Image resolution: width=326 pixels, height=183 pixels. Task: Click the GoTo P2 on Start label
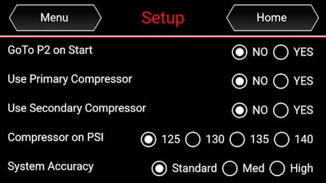point(50,50)
